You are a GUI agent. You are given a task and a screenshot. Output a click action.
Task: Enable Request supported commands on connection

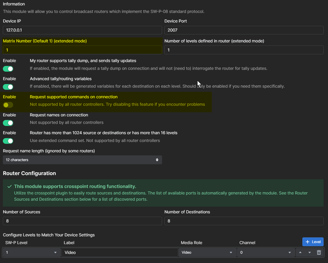pyautogui.click(x=8, y=105)
